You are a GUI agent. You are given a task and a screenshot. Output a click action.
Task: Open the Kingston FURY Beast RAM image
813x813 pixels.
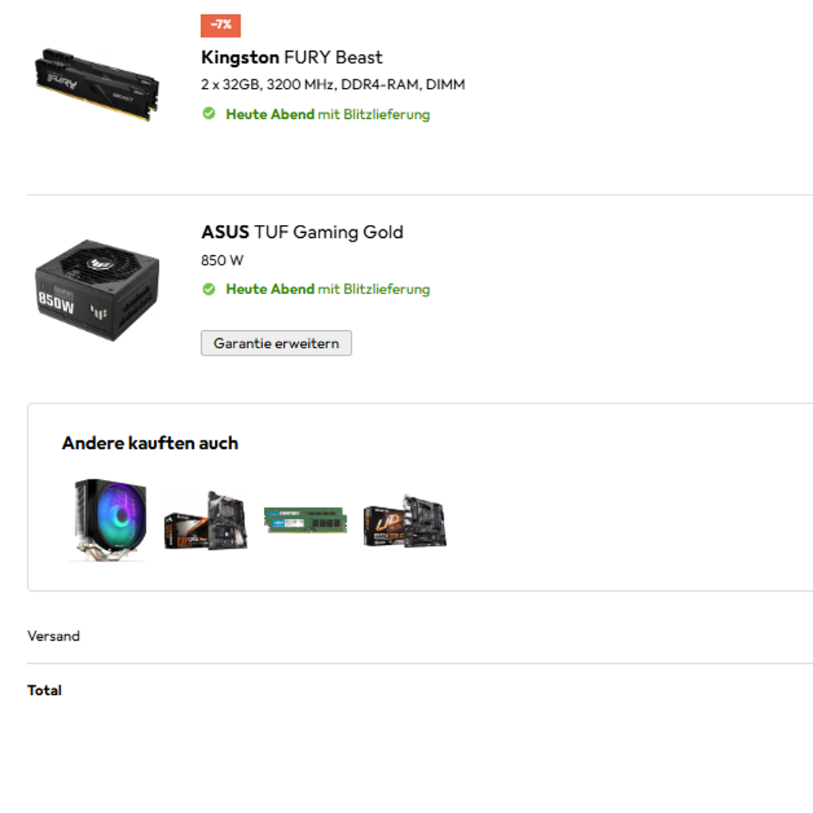(97, 84)
